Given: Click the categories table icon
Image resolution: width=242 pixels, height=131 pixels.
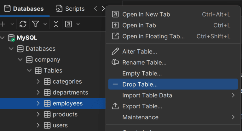Looking at the screenshot, I should 47,81.
